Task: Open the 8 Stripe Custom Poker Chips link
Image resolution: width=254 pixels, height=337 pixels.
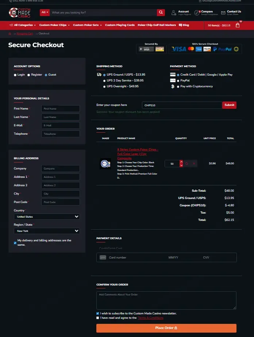Action: 138,154
